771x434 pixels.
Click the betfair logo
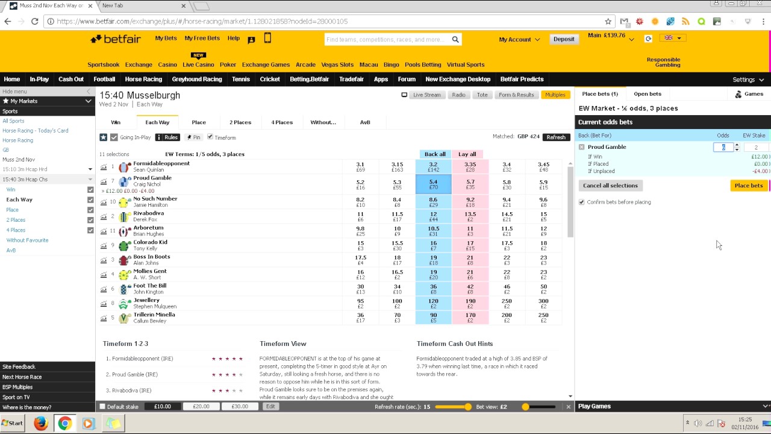pos(116,39)
